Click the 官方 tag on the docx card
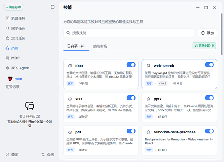Image resolution: width=224 pixels, height=162 pixels. (70, 84)
